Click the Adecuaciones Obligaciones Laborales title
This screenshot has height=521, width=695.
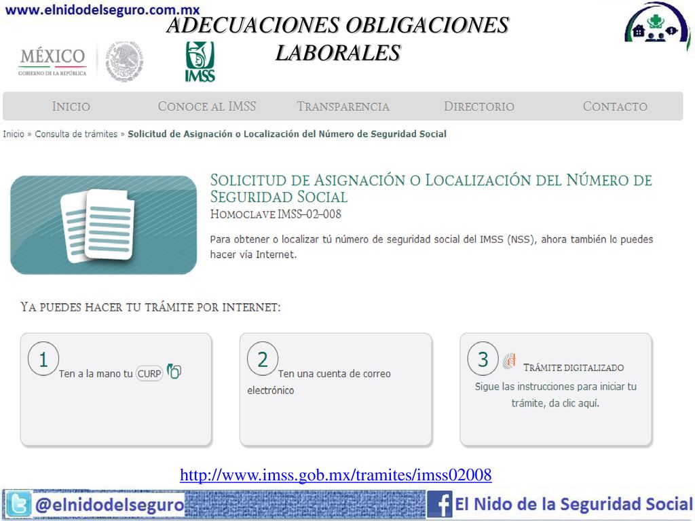tap(338, 39)
